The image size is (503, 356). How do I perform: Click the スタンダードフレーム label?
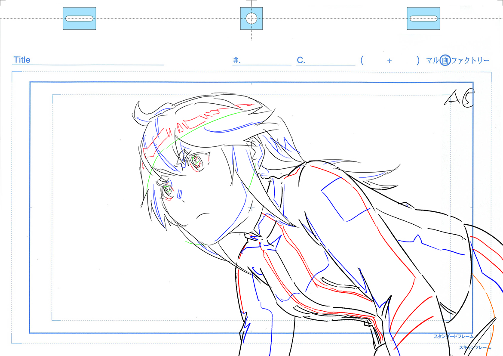(454, 336)
